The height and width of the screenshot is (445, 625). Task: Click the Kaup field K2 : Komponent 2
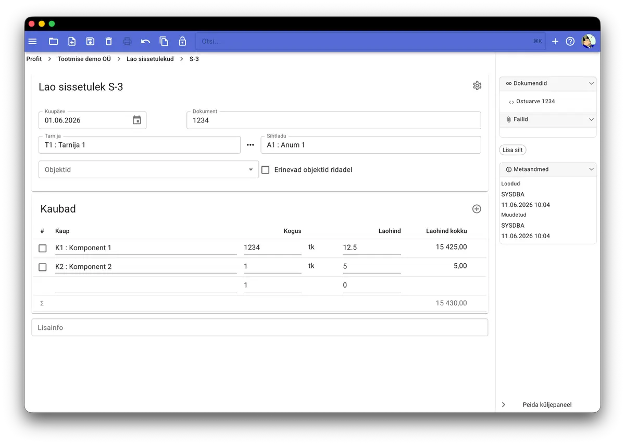146,267
